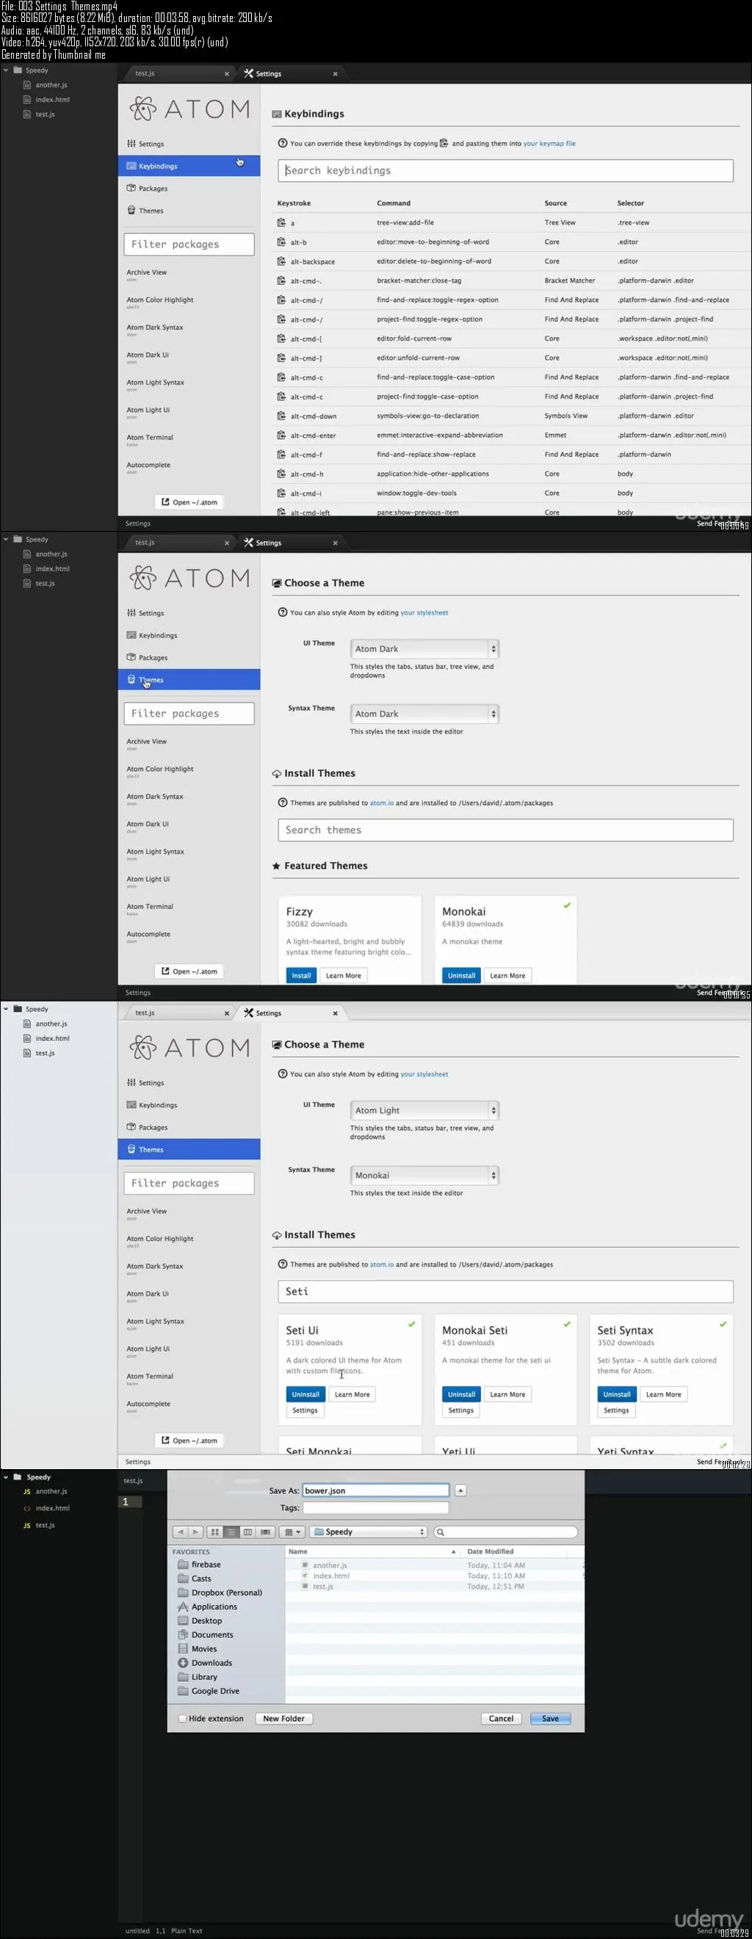Click the green checkmark on the Monokai featured card
752x1939 pixels.
pyautogui.click(x=567, y=905)
